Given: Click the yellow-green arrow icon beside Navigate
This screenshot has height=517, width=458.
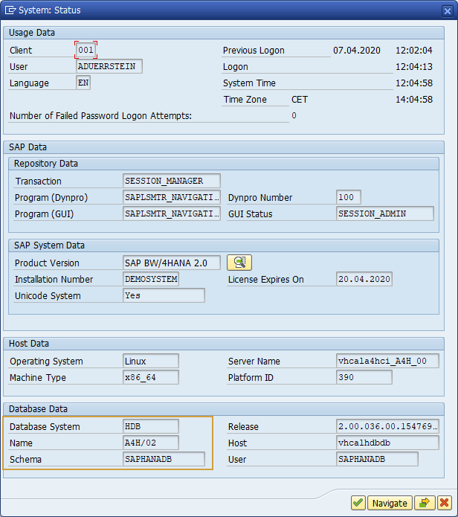Looking at the screenshot, I should [424, 503].
